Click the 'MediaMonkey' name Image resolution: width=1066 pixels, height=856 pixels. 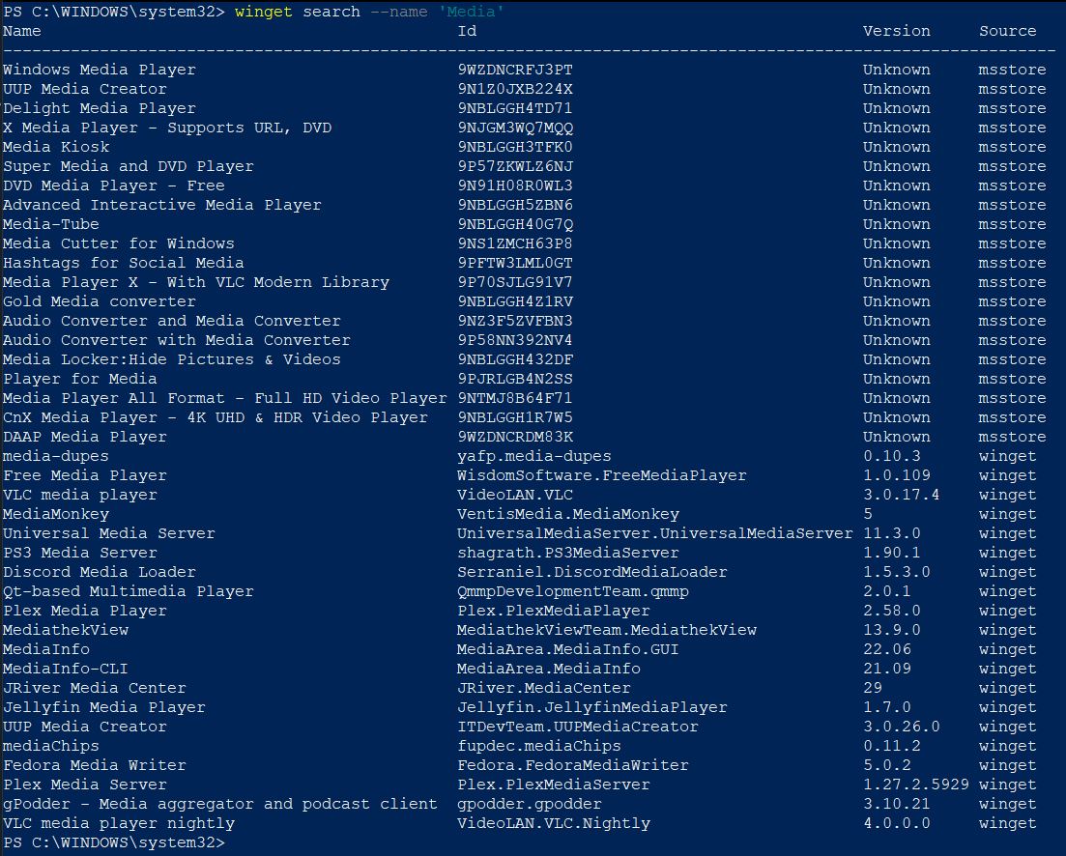coord(56,514)
